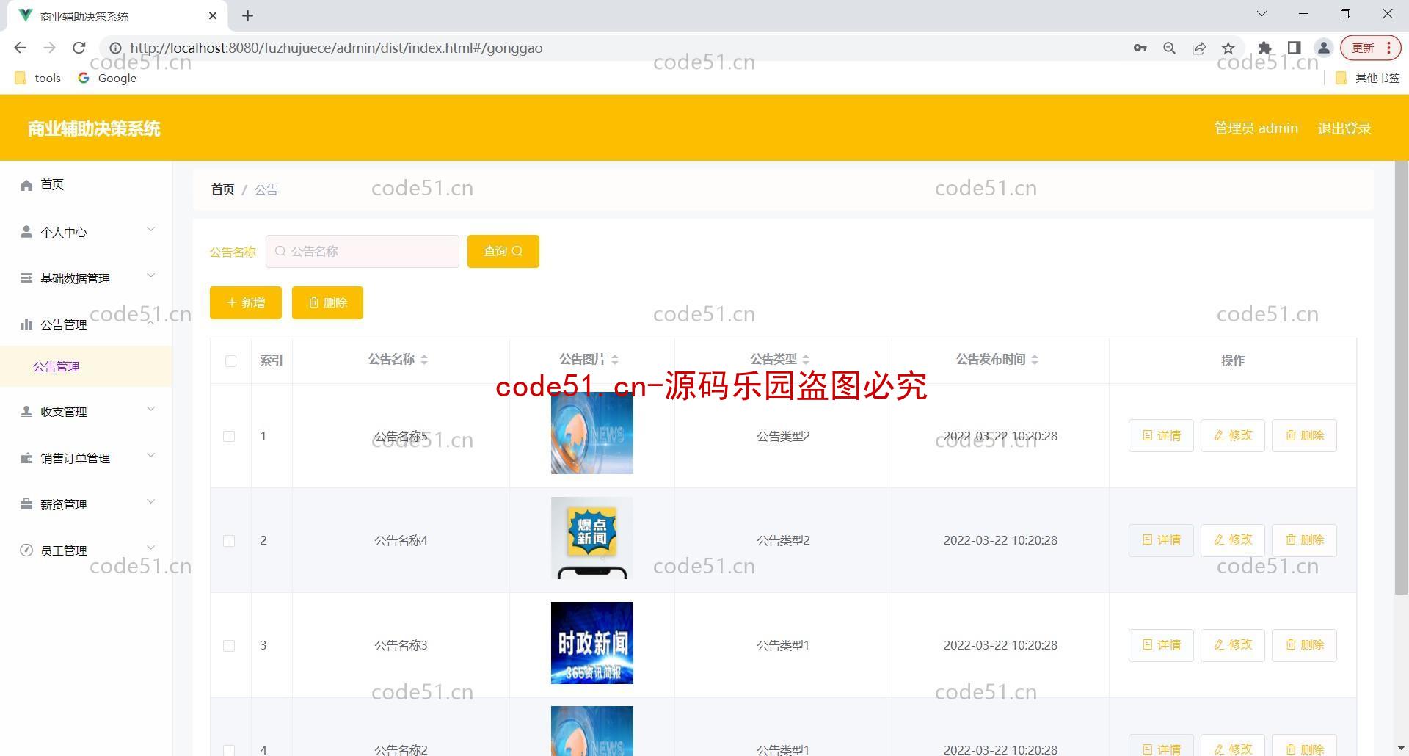The image size is (1409, 756).
Task: Click 删除 for 公告名称3 row
Action: coord(1304,645)
